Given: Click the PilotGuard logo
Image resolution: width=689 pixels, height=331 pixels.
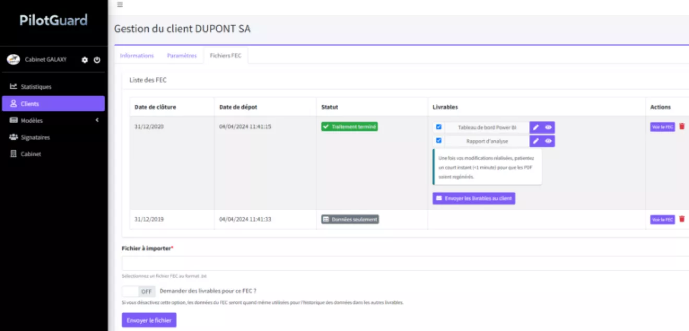Looking at the screenshot, I should [54, 20].
